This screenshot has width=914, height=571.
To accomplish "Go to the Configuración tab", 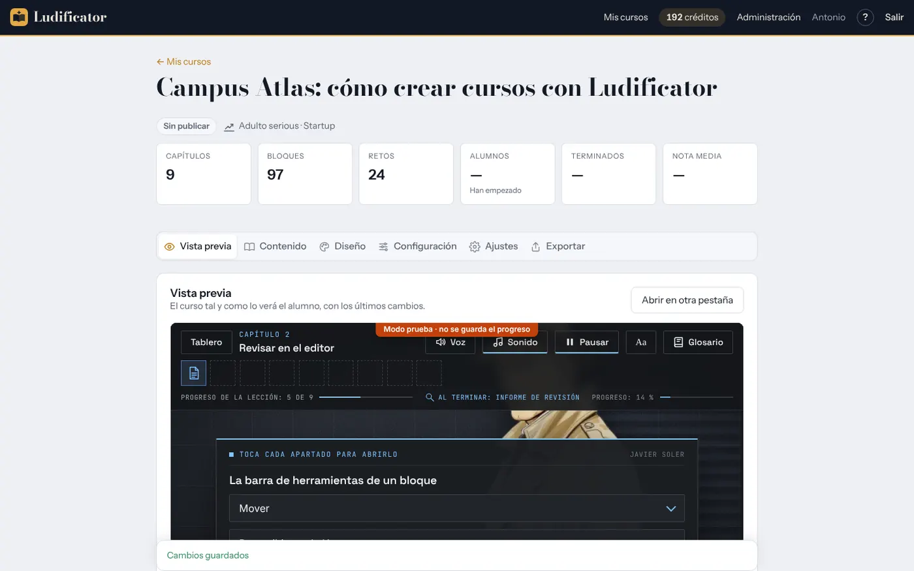I will (417, 247).
